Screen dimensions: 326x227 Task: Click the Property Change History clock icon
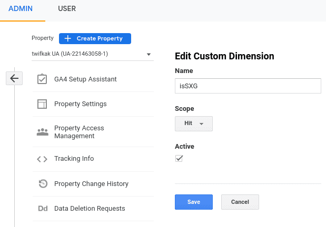[43, 184]
